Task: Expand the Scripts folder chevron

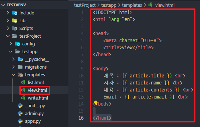Action: coord(8,28)
